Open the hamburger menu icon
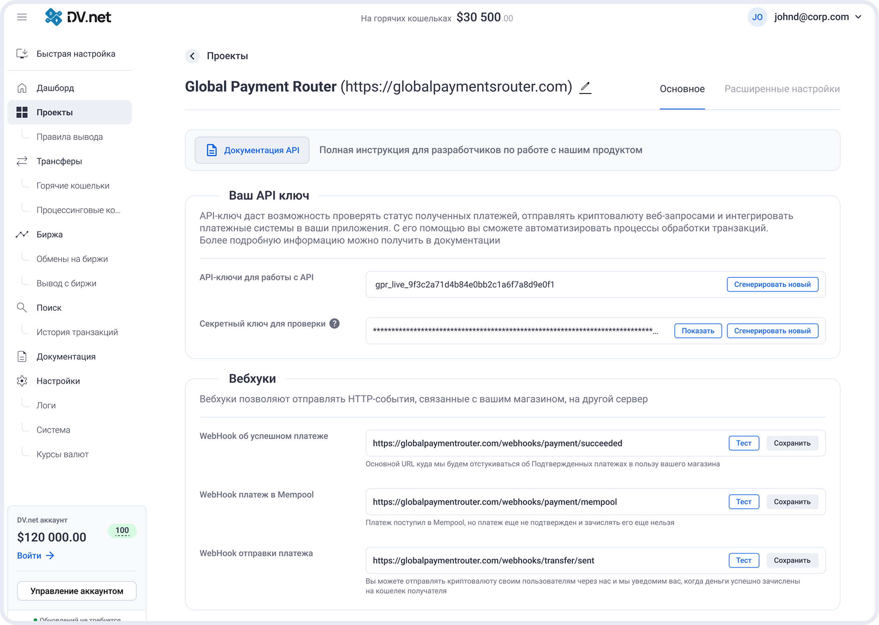 [22, 17]
